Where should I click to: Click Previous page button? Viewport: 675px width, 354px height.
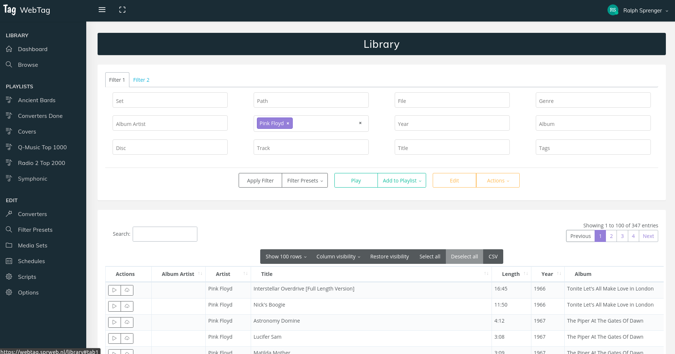pyautogui.click(x=580, y=236)
